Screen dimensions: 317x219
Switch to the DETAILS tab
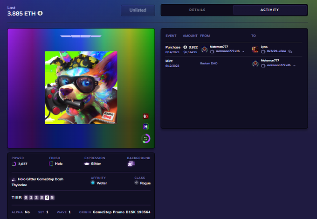(x=197, y=10)
